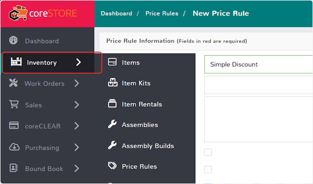Screen dimensions: 313x184
Task: Select Assembly Builds in the Inventory submenu
Action: [x=148, y=146]
